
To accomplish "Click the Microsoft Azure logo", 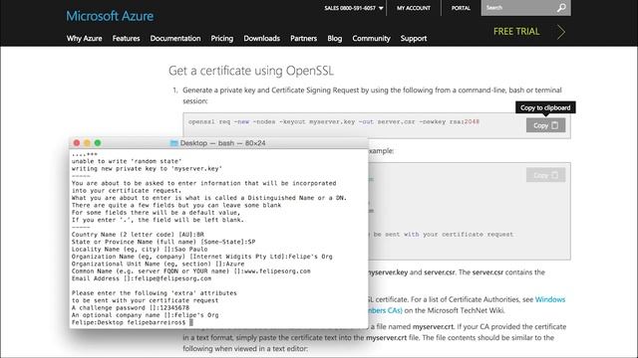I will tap(110, 16).
